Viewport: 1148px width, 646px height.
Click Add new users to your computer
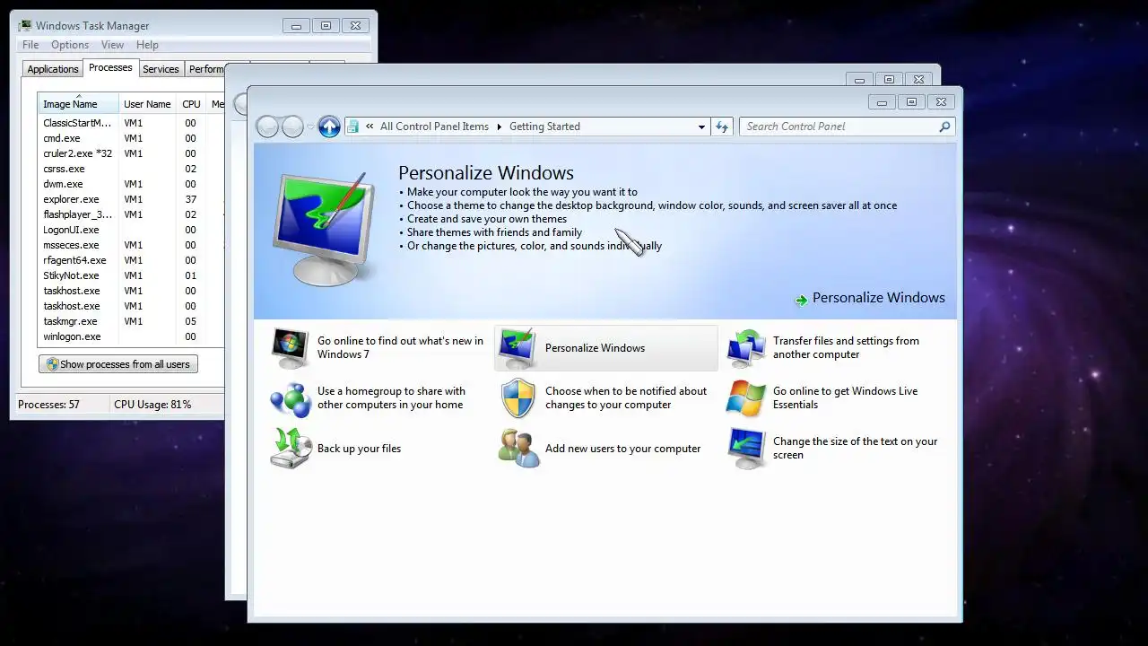(x=622, y=449)
